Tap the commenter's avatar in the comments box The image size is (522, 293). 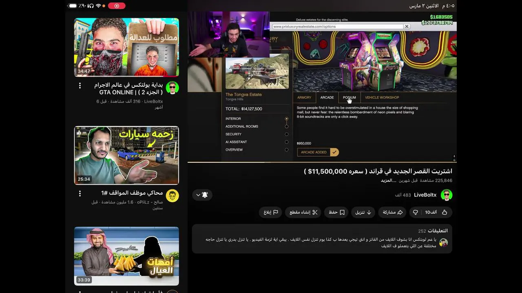(x=444, y=243)
